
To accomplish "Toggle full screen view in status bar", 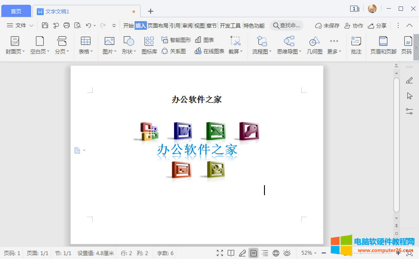I will point(220,253).
